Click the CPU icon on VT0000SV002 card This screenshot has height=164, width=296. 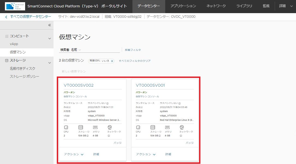pos(66,127)
